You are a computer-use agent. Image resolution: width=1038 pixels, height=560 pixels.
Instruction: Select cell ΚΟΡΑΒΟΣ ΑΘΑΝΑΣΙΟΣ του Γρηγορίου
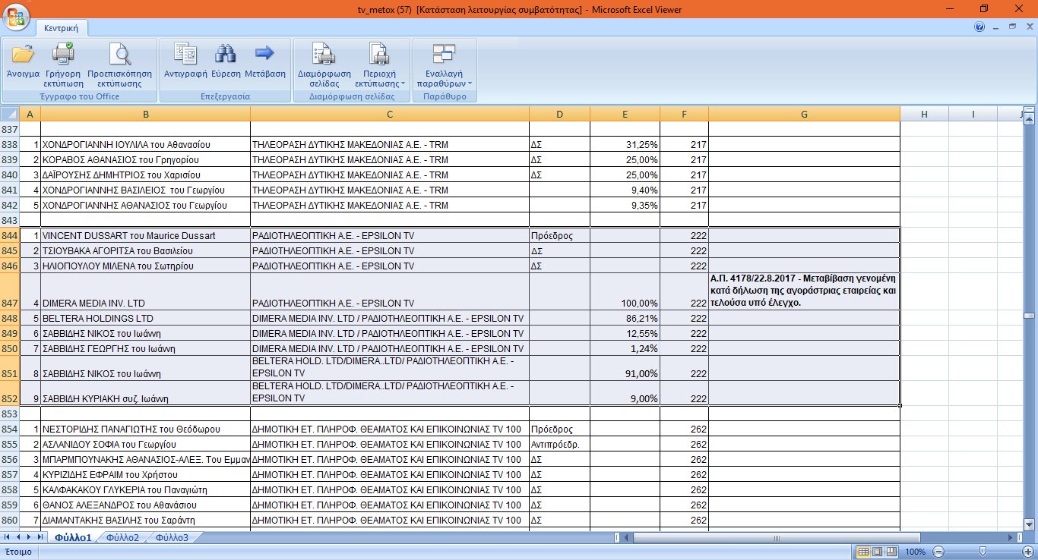pyautogui.click(x=145, y=159)
